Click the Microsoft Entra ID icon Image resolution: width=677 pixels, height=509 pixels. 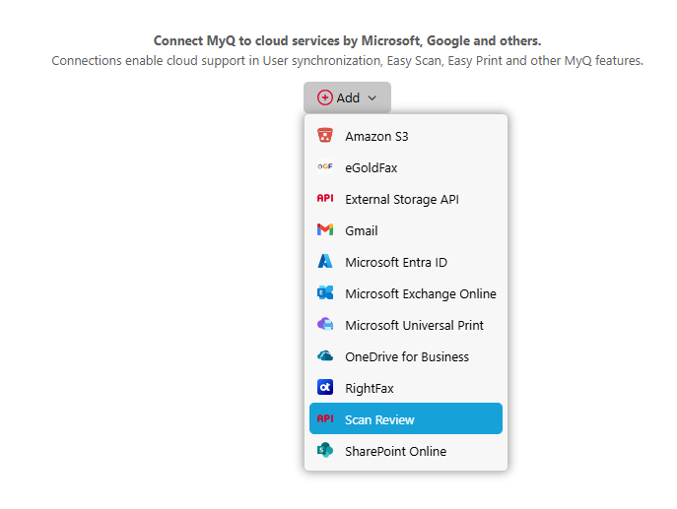tap(324, 261)
